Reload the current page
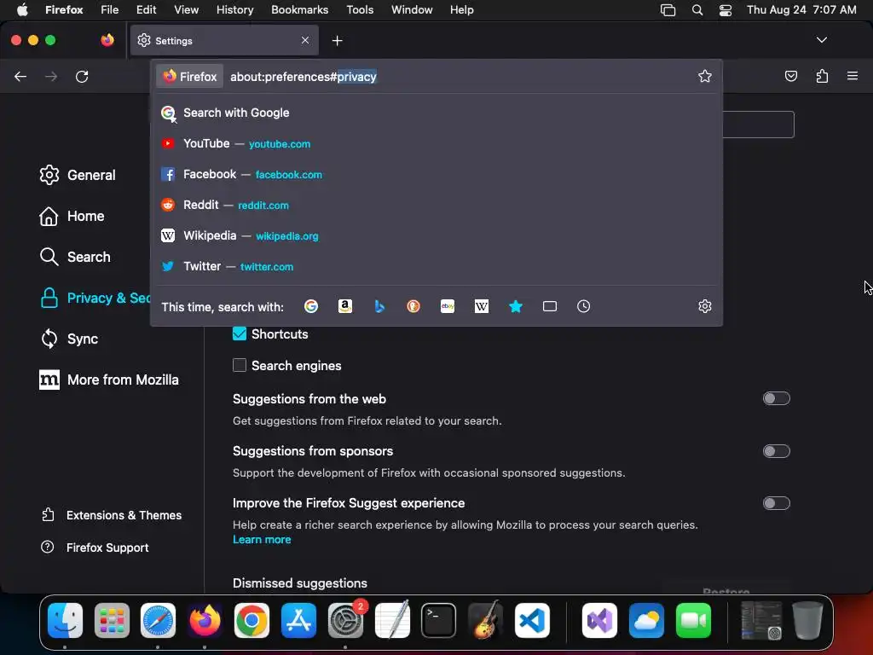 coord(82,76)
